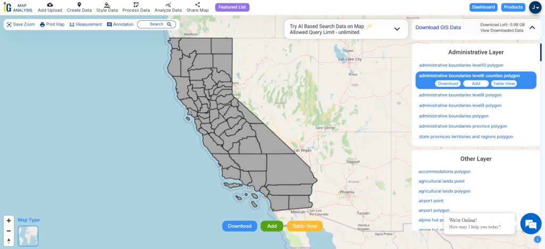Click the chat bubble support icon
The image size is (545, 249).
coord(531,223)
